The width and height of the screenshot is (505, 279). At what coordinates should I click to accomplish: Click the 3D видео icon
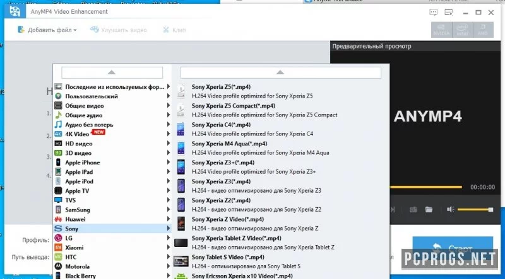point(58,153)
